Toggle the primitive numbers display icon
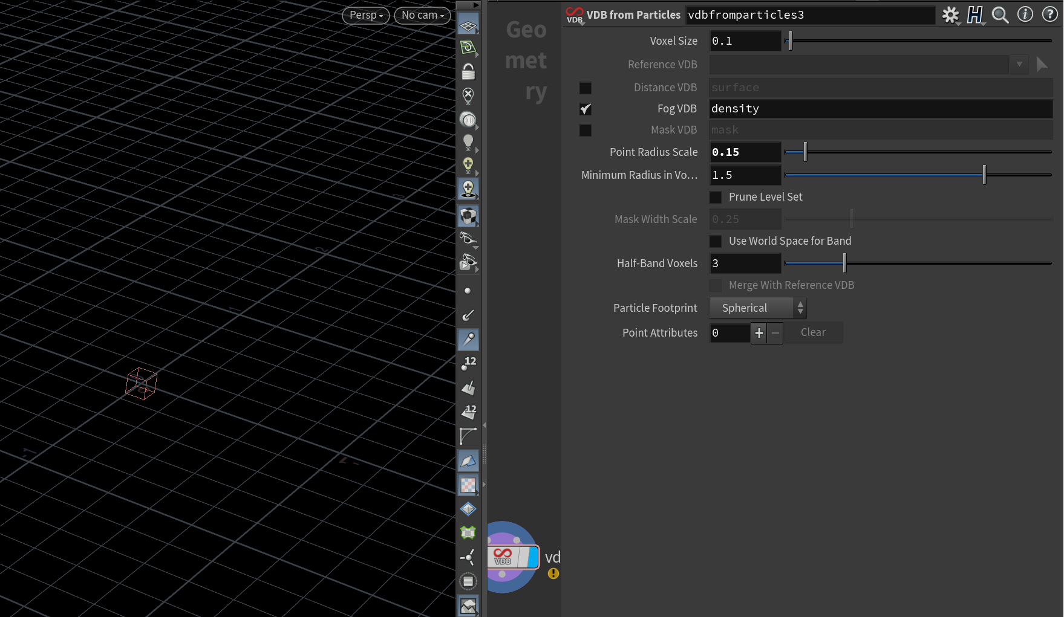 click(x=468, y=412)
